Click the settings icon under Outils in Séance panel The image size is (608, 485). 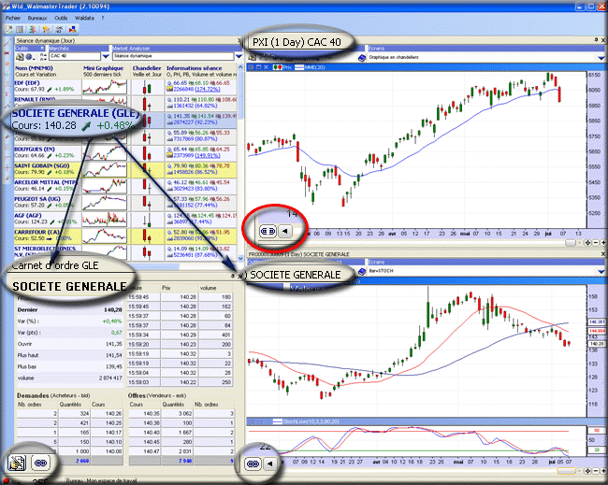pos(21,57)
